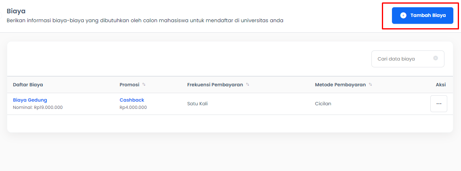Click the Rp4.000.000 cashback amount

(x=133, y=108)
